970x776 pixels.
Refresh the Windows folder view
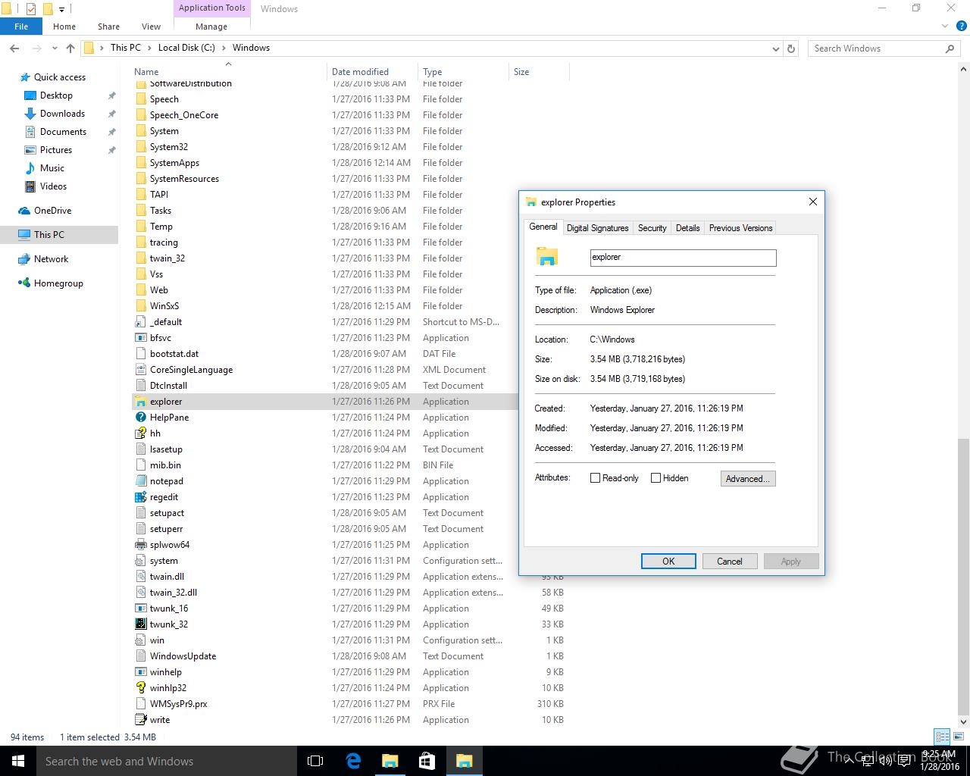tap(791, 48)
